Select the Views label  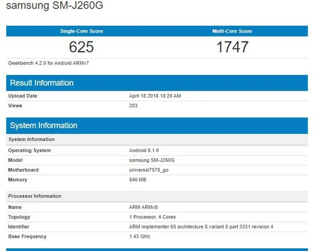[x=15, y=106]
